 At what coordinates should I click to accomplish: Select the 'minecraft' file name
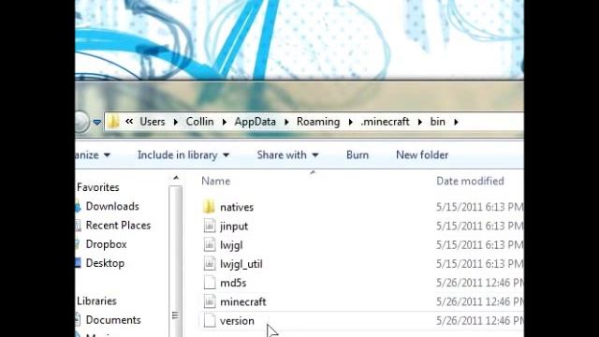243,301
